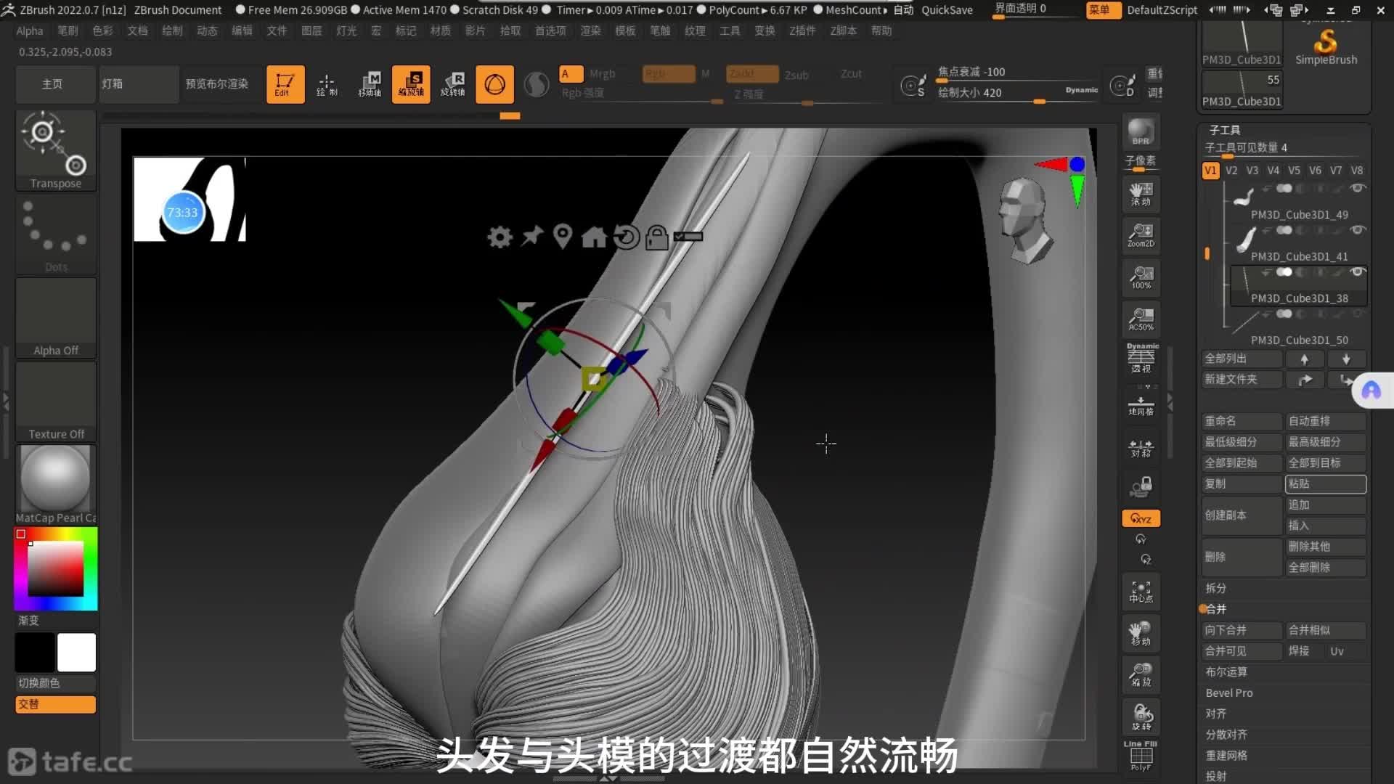Toggle Dynamic perspective view
The image size is (1394, 784).
point(1142,358)
